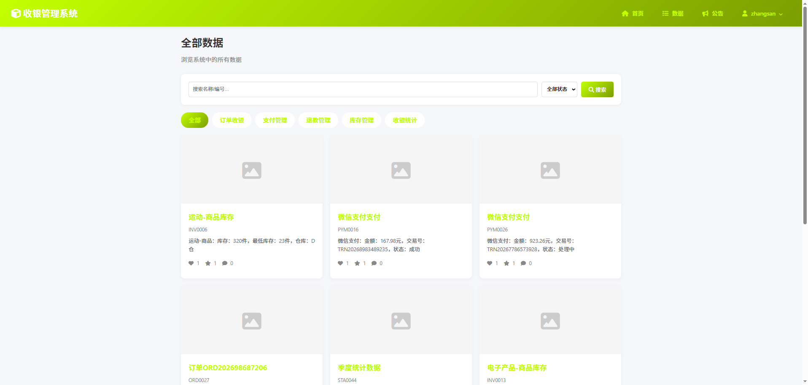
Task: Click the PYM0026 code text
Action: pyautogui.click(x=497, y=230)
